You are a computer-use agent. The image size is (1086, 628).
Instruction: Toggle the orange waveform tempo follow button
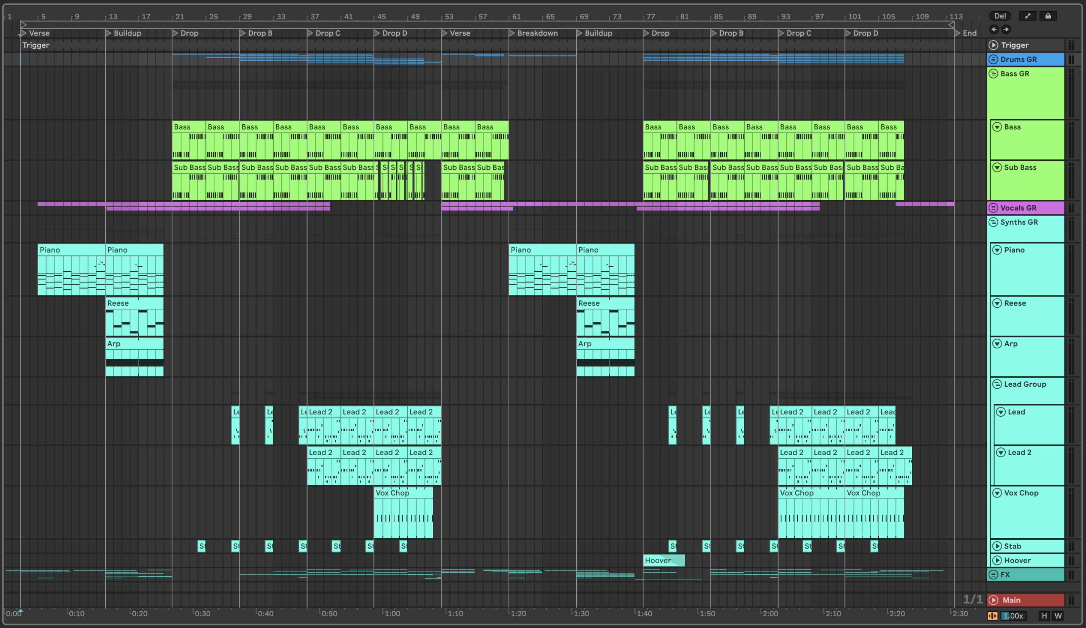992,616
